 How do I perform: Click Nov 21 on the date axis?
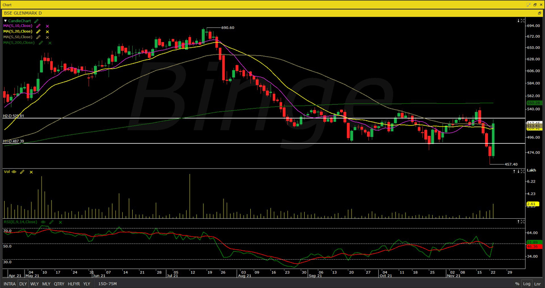coord(454,276)
